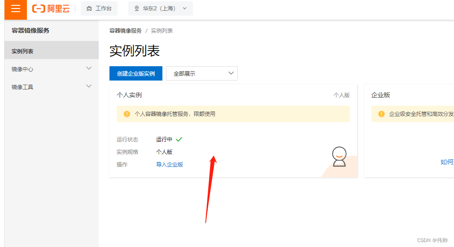
Task: Click the warning icon in 个人容器镜像托管服务 notice
Action: (127, 114)
